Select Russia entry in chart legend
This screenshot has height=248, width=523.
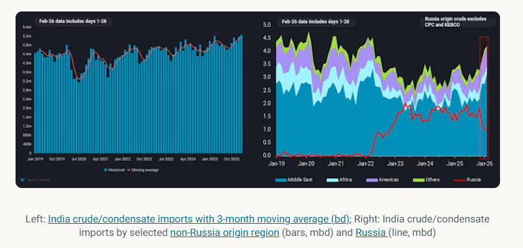[467, 180]
